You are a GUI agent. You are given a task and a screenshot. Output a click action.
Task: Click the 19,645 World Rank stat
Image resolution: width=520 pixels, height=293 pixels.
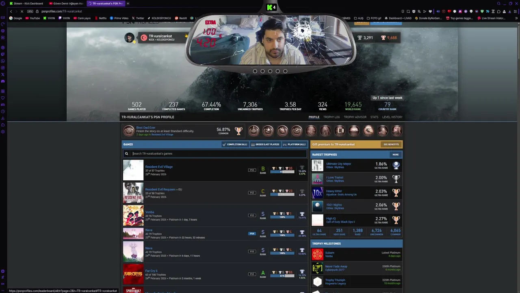353,106
